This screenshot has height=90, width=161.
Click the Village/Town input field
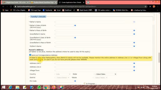[x=94, y=70]
